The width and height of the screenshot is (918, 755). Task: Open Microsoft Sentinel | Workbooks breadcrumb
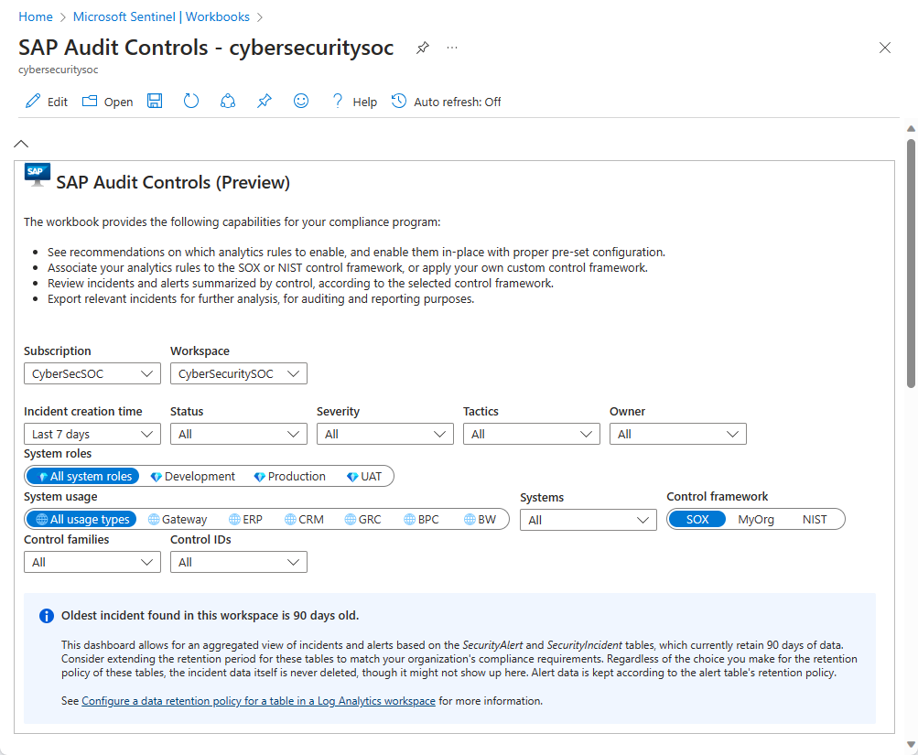pyautogui.click(x=161, y=17)
